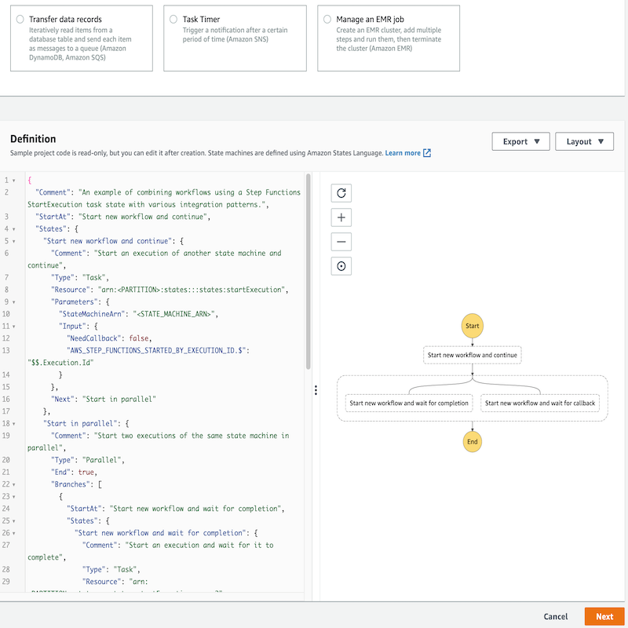Viewport: 628px width, 628px height.
Task: Collapse the fold at line 5
Action: coord(14,242)
